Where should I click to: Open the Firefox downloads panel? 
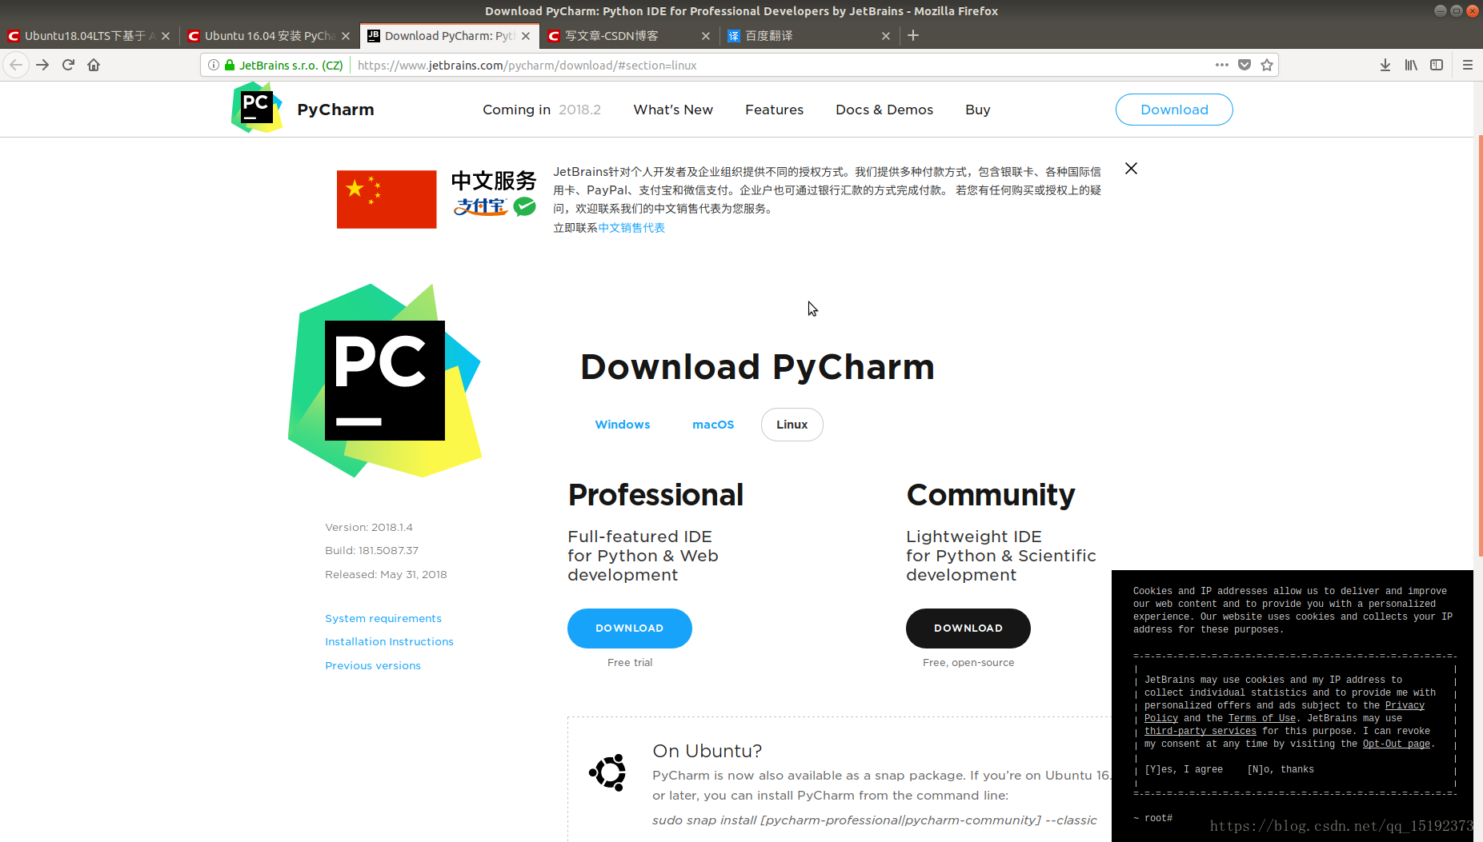pos(1385,65)
